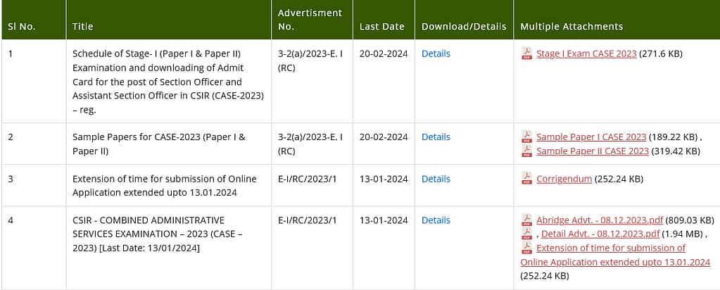Viewport: 720px width, 290px height.
Task: Open the Sample Paper II CASE 2023 link
Action: pos(593,151)
